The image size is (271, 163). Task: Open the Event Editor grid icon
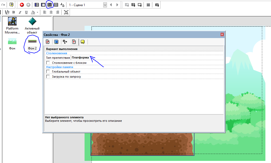click(50, 5)
